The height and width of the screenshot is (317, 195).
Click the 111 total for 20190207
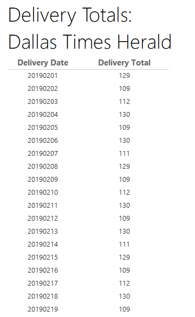pos(125,154)
